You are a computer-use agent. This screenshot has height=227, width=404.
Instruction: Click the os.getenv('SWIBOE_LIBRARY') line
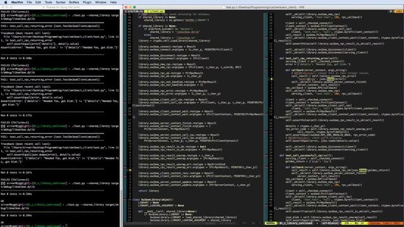177,20
